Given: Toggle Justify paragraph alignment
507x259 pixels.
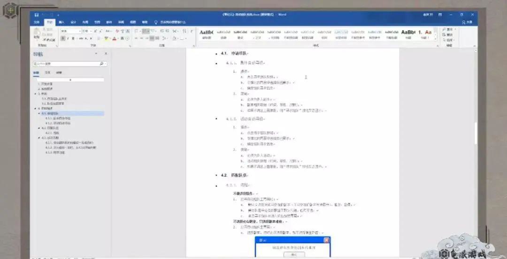Looking at the screenshot, I should tap(152, 38).
